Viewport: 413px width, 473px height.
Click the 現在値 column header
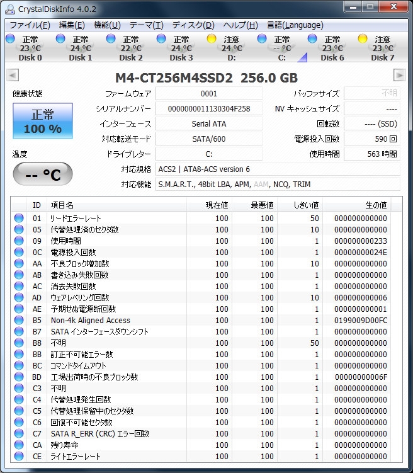tap(209, 205)
